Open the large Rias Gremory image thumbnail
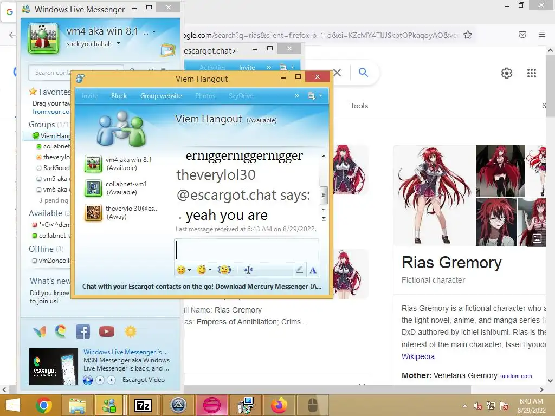555x416 pixels. coord(434,195)
